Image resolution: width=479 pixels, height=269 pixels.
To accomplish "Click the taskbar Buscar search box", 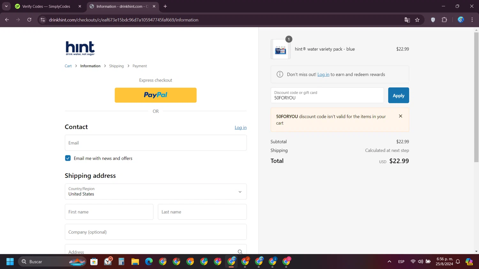I will [52, 262].
